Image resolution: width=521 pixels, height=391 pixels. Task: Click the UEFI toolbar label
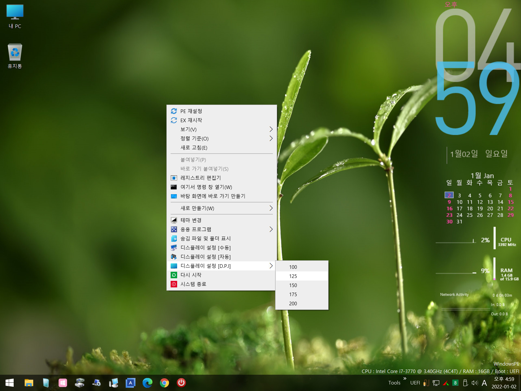coord(415,383)
